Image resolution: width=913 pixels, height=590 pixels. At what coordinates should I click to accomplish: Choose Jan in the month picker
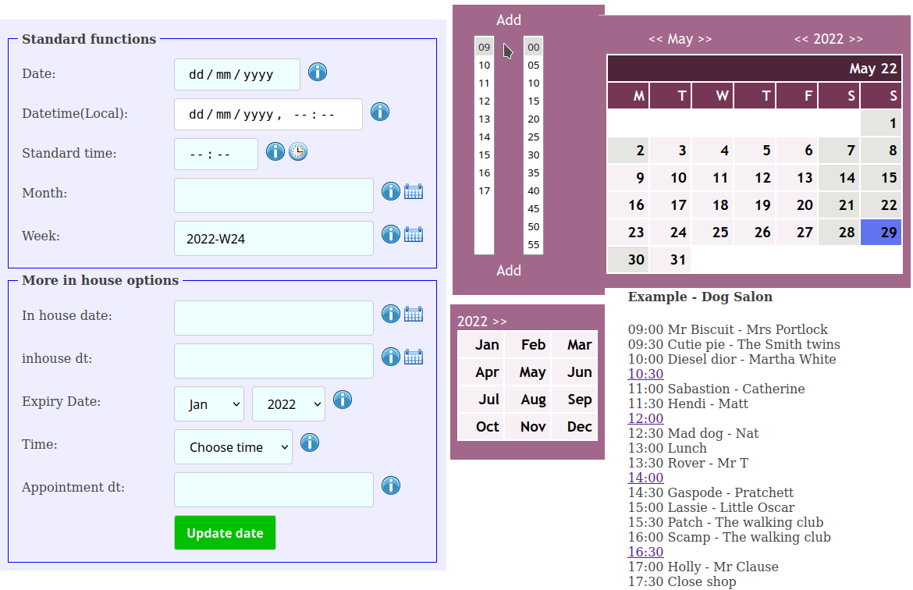[481, 345]
